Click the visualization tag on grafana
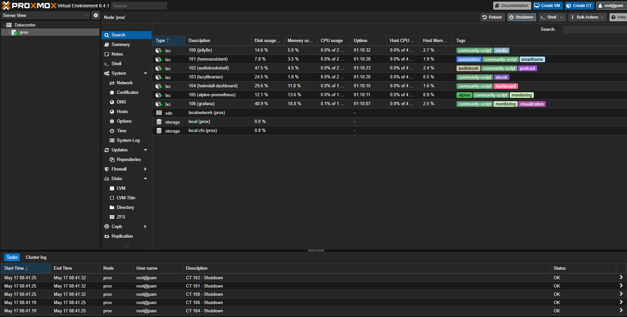Viewport: 627px width, 317px height. (531, 104)
